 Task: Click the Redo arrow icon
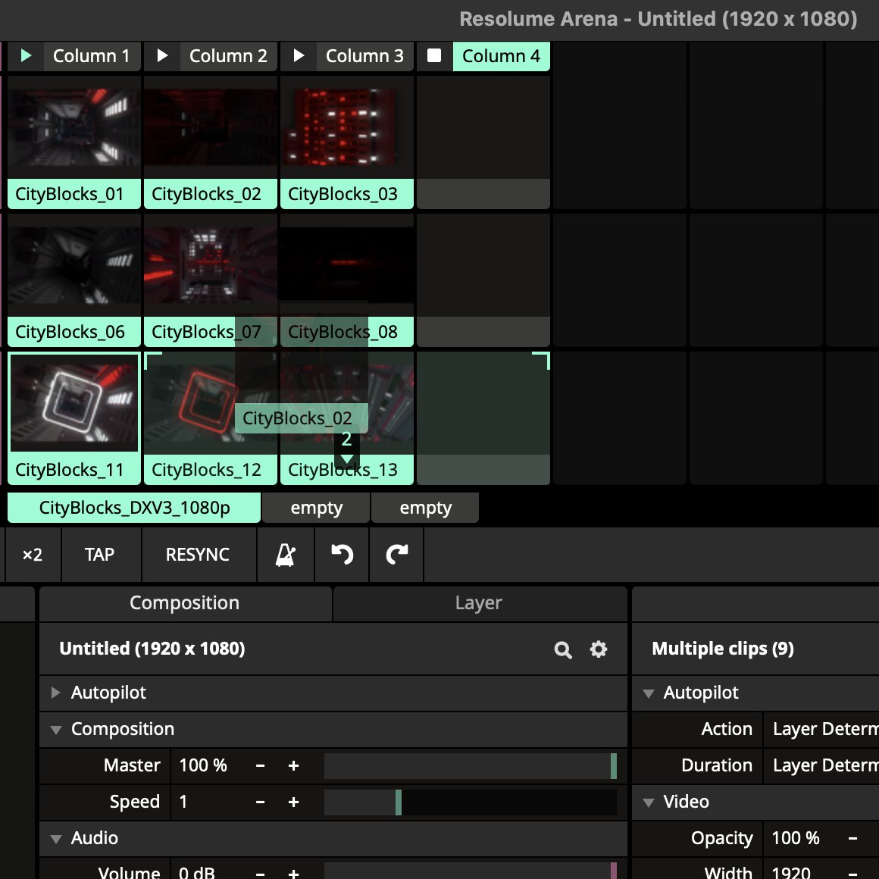click(396, 555)
